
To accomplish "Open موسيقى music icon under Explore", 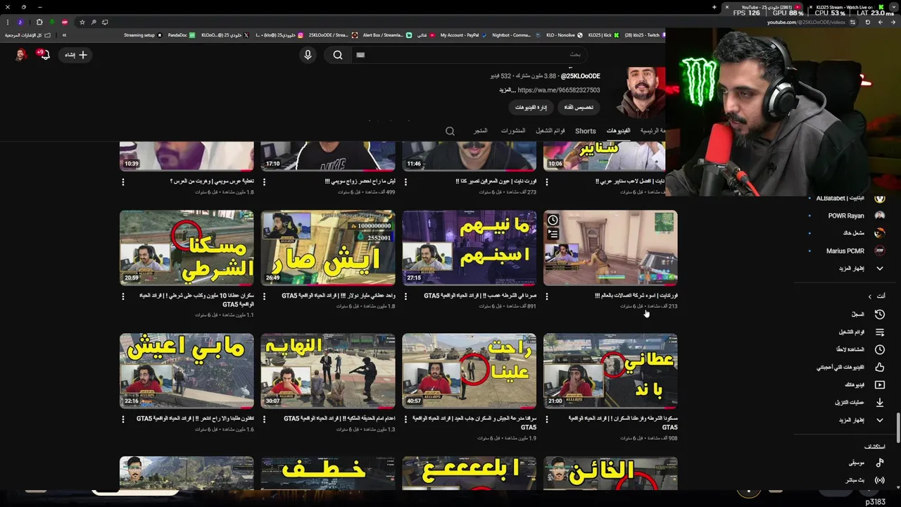I will [x=879, y=463].
